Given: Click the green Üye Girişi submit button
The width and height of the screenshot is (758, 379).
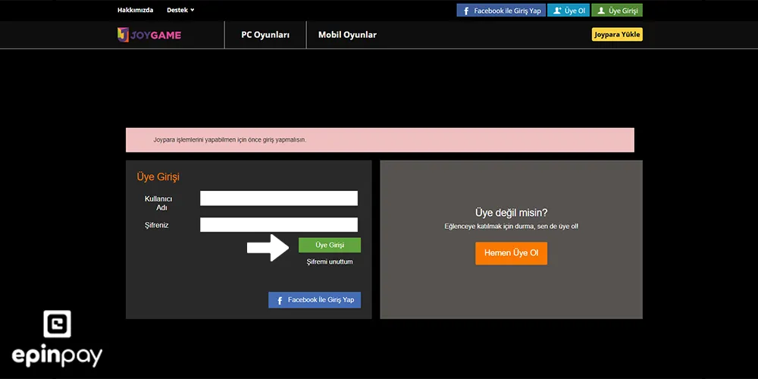Looking at the screenshot, I should click(330, 245).
